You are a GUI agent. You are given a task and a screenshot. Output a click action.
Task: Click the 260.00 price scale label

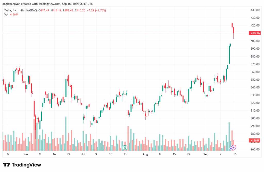pyautogui.click(x=254, y=149)
